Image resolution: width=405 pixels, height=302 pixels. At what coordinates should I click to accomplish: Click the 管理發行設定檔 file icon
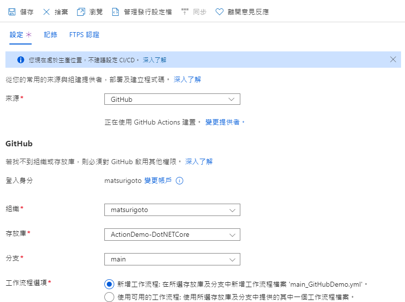pos(115,12)
